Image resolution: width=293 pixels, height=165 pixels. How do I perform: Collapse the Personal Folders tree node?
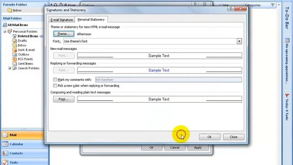pos(5,32)
